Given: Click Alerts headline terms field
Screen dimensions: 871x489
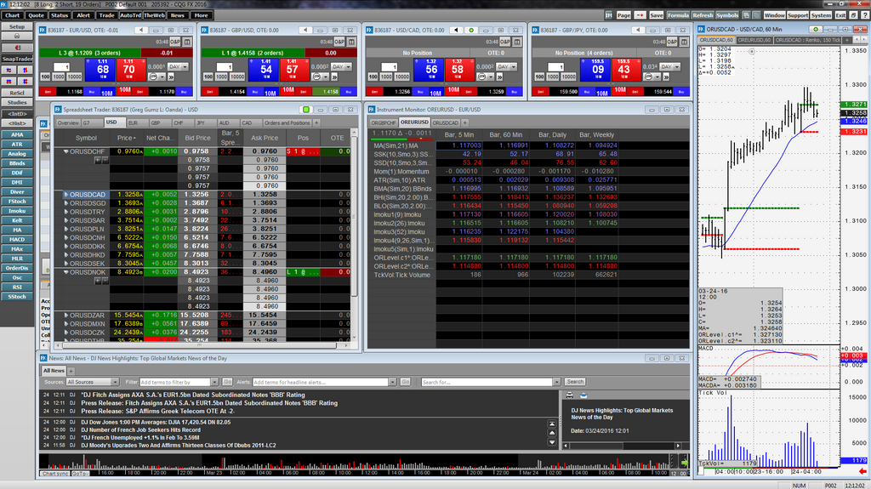Looking at the screenshot, I should [x=321, y=383].
